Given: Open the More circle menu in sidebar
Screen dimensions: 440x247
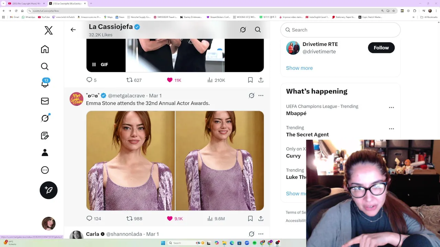Looking at the screenshot, I should click(x=45, y=170).
